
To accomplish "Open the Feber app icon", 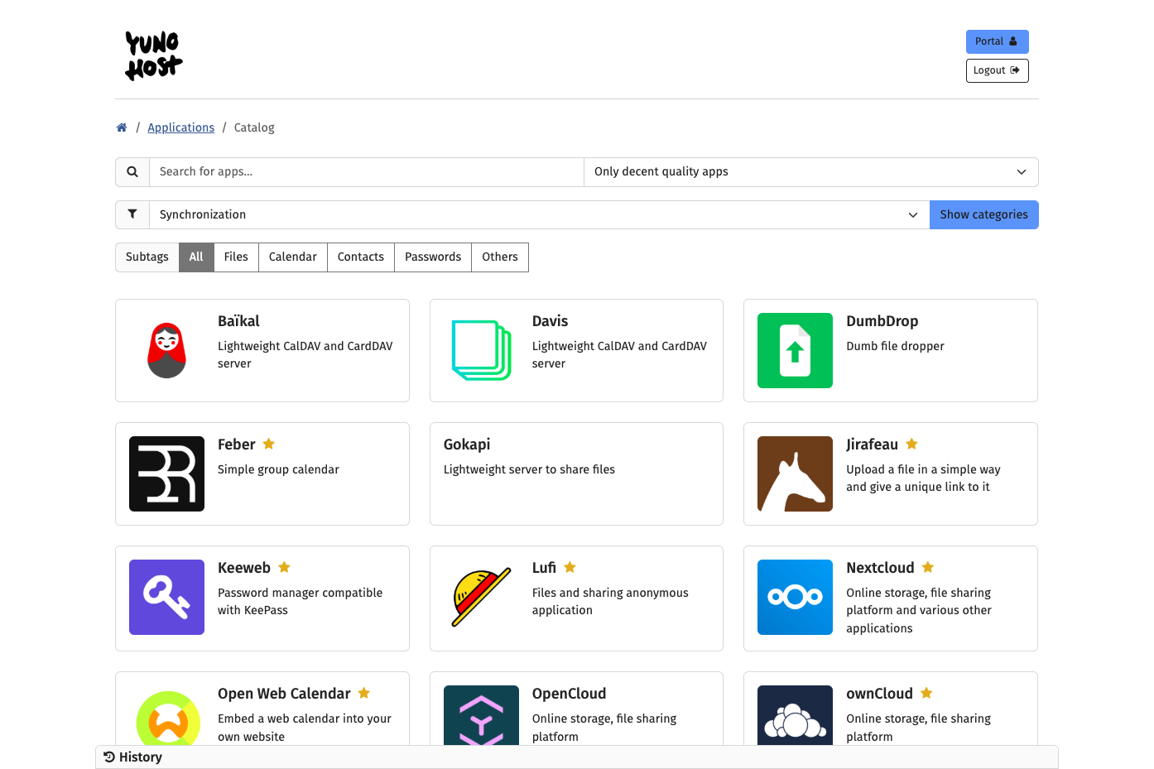I will [166, 473].
